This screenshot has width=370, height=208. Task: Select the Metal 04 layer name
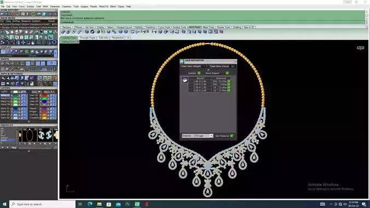click(x=5, y=105)
